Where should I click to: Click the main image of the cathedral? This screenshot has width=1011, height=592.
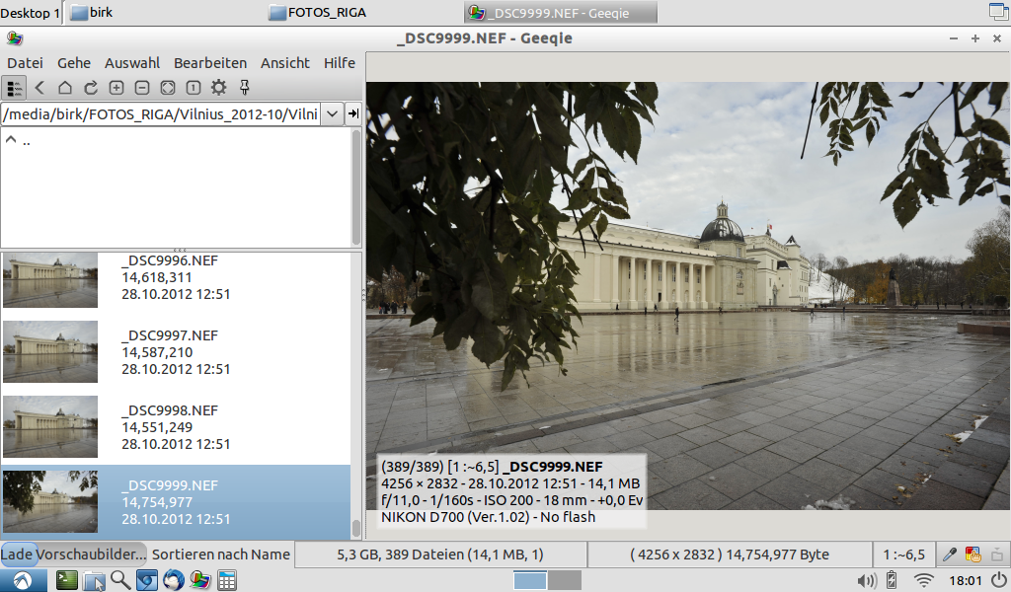(688, 296)
